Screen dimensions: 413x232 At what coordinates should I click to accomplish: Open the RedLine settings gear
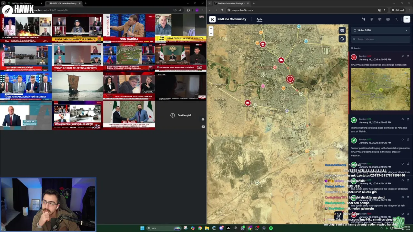[x=380, y=19]
